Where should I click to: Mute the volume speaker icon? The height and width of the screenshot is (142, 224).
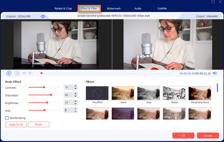[x=215, y=73]
